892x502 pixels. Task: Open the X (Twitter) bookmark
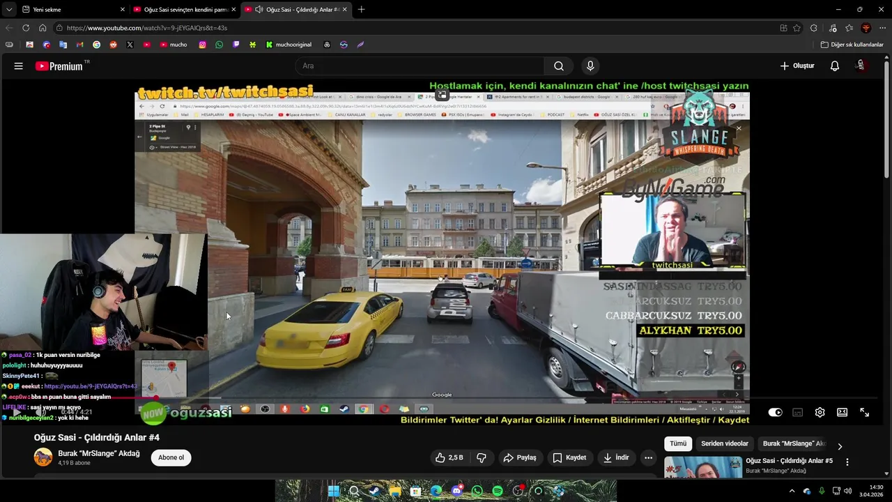(130, 45)
